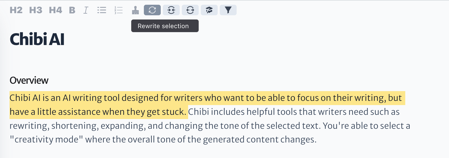Apply H3 heading format

[x=36, y=10]
